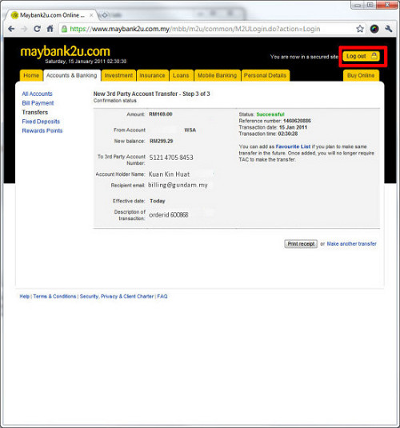This screenshot has height=428, width=400.
Task: Click description text orderid 600868
Action: [x=169, y=215]
